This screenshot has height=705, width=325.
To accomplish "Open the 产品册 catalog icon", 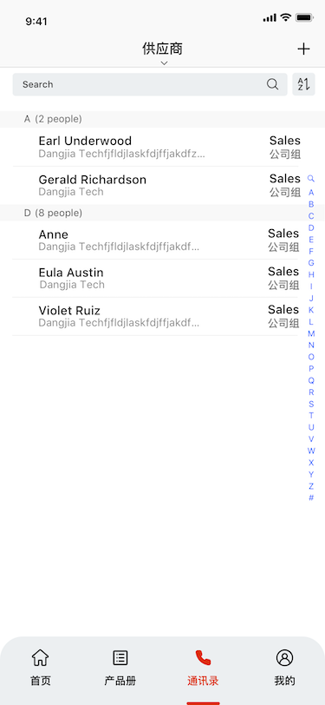I will coord(120,658).
